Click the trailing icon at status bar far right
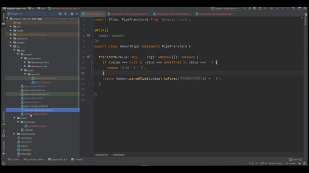 [304, 163]
